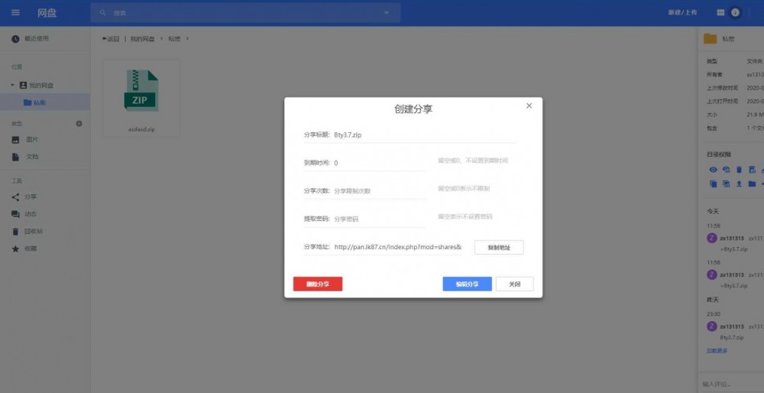Open 收藏 favorites with the star icon
764x393 pixels.
coord(30,248)
